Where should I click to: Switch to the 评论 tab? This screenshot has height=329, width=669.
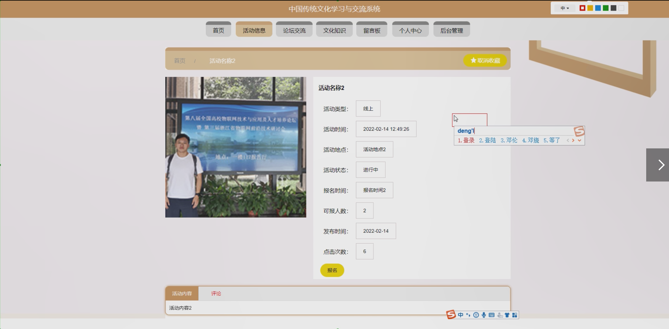pos(216,294)
